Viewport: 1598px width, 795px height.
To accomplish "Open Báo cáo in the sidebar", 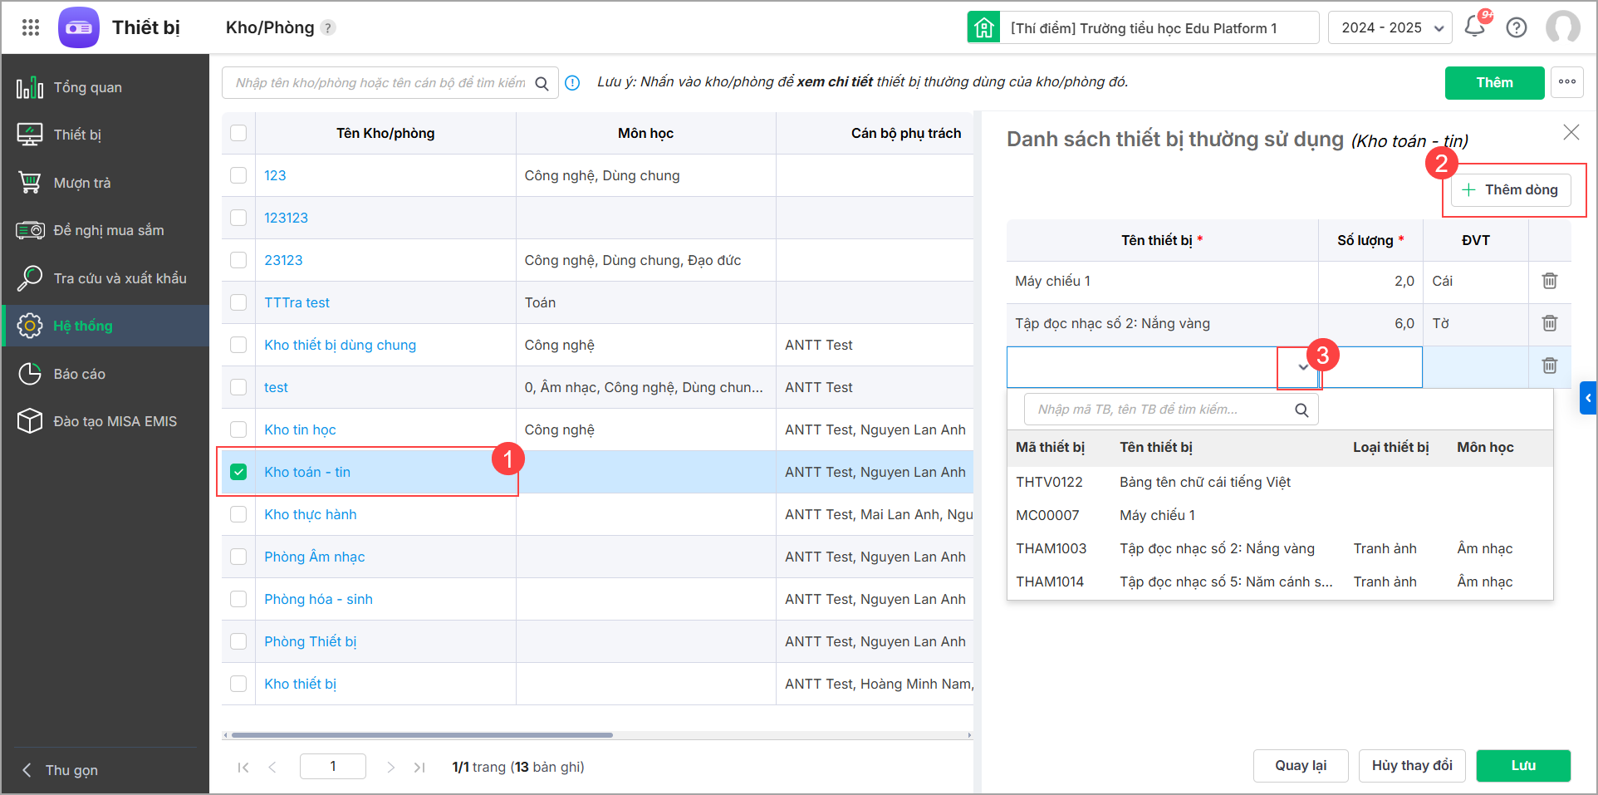I will click(x=79, y=374).
